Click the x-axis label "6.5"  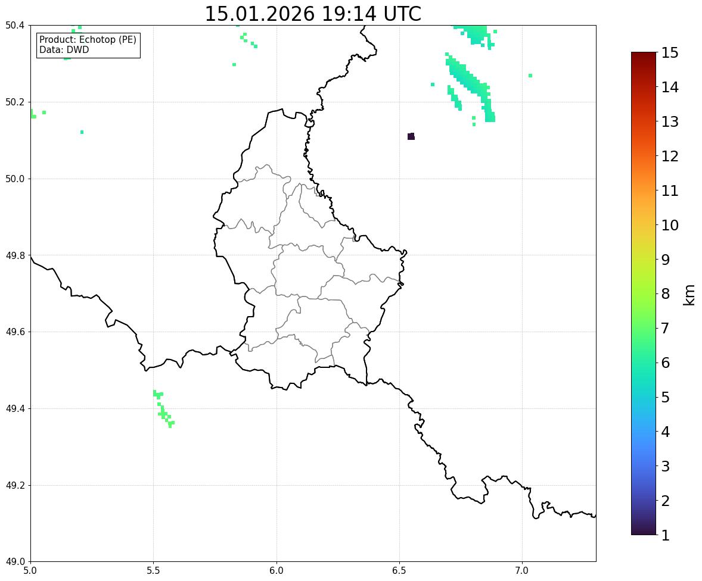click(399, 571)
